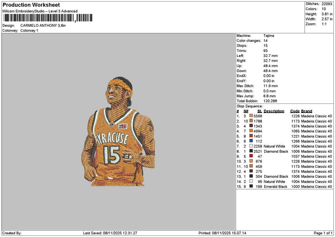Click the embroidered Carmelo Anthony design preview
Image resolution: width=335 pixels, height=237 pixels.
pyautogui.click(x=118, y=131)
